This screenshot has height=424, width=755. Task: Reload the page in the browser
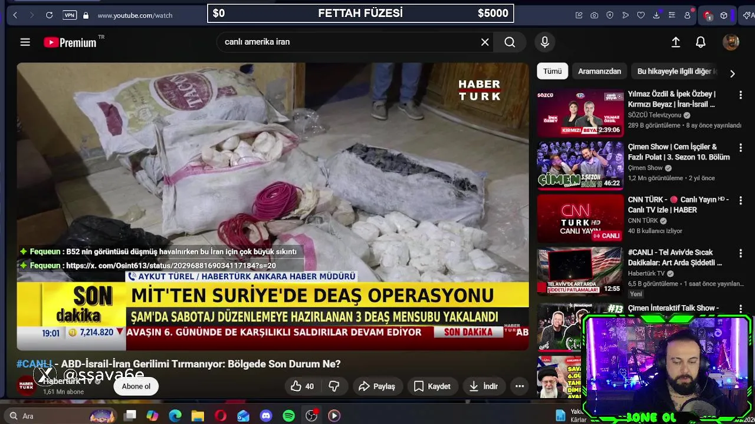point(50,15)
